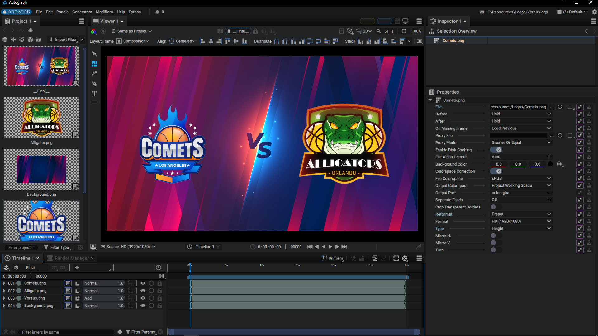Open the Format HD dropdown
This screenshot has width=598, height=336.
point(521,221)
